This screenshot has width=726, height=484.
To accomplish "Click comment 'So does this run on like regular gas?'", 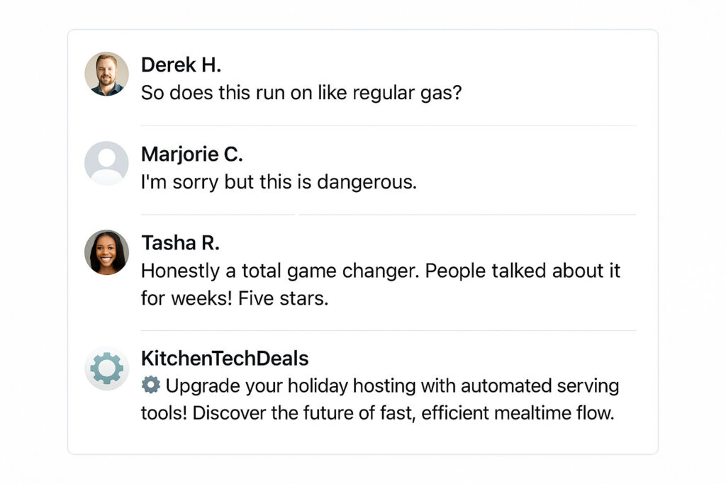I will [301, 93].
